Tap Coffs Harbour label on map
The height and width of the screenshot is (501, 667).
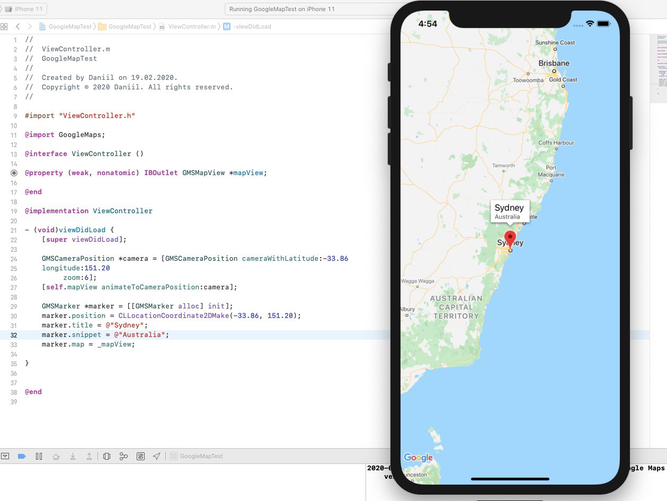556,143
